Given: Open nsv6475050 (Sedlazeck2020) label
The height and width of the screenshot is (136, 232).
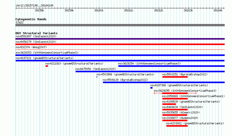Looking at the screenshot, I should [96, 69].
